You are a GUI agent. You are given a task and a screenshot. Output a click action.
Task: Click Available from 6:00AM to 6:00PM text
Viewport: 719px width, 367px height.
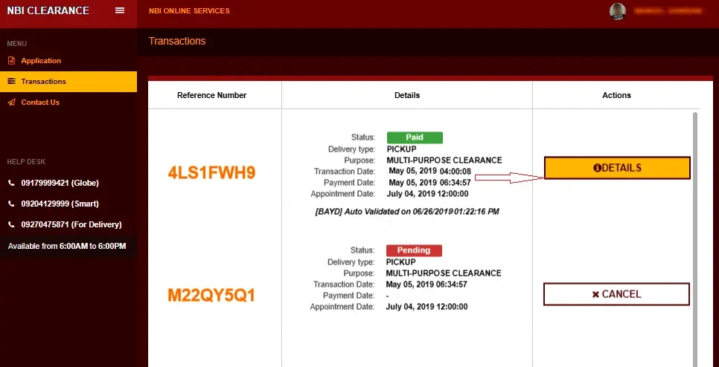coord(67,246)
